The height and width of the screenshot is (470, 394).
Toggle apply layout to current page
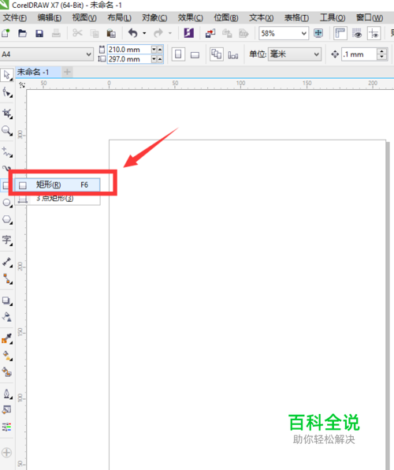coord(233,55)
